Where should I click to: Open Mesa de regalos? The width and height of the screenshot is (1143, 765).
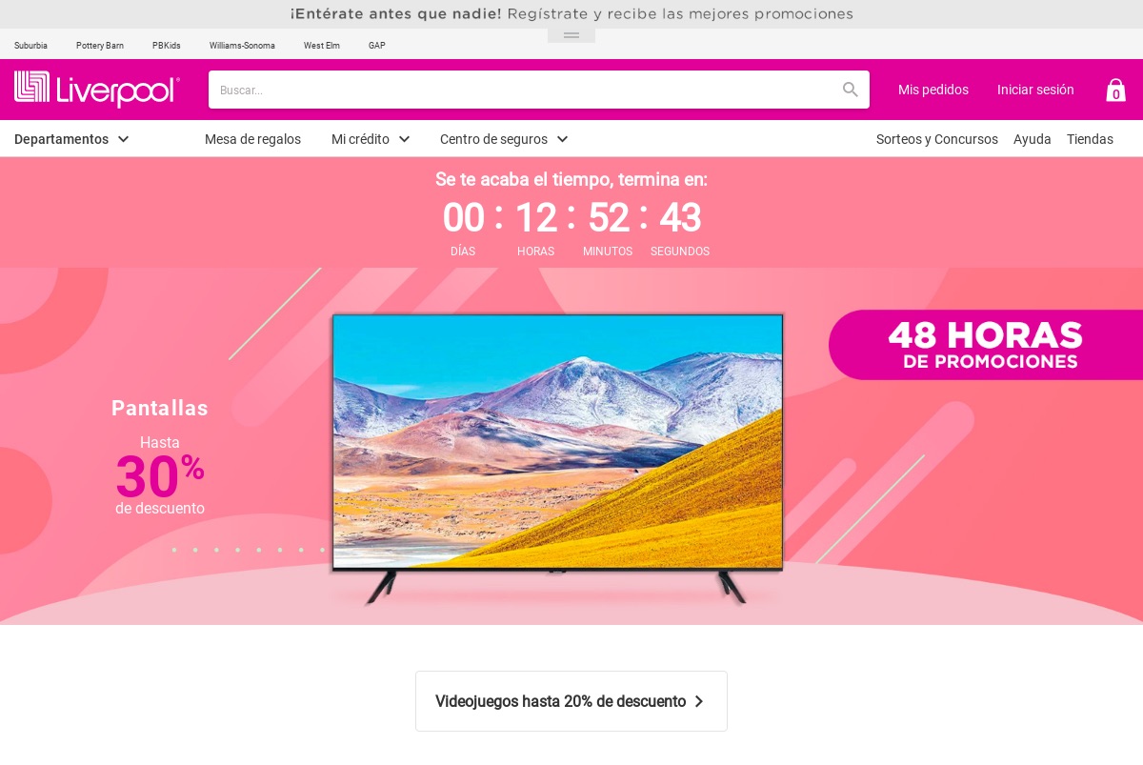(252, 139)
